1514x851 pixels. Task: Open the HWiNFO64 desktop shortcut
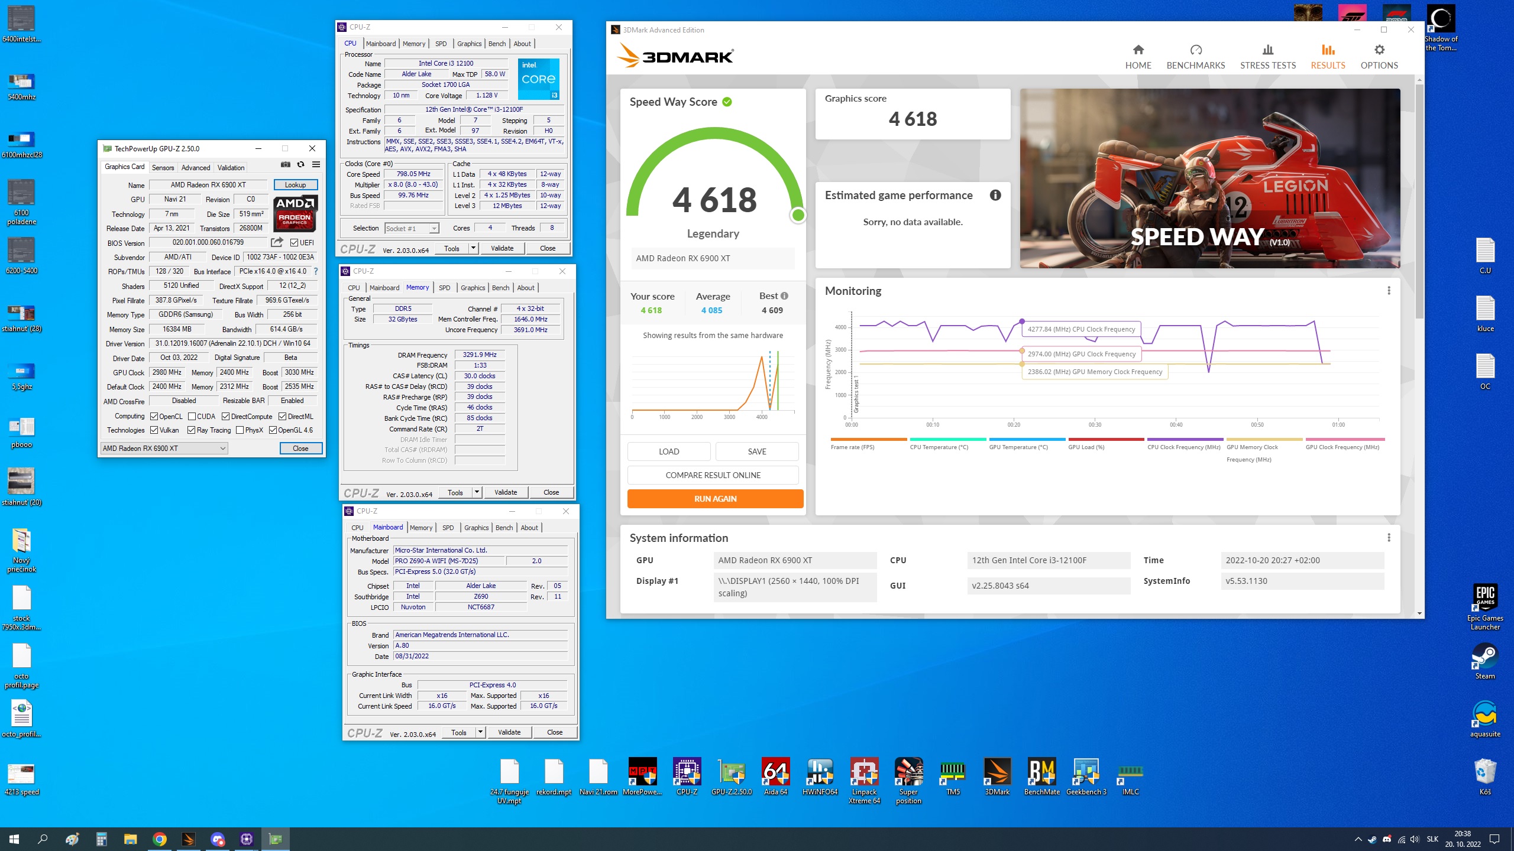(820, 777)
